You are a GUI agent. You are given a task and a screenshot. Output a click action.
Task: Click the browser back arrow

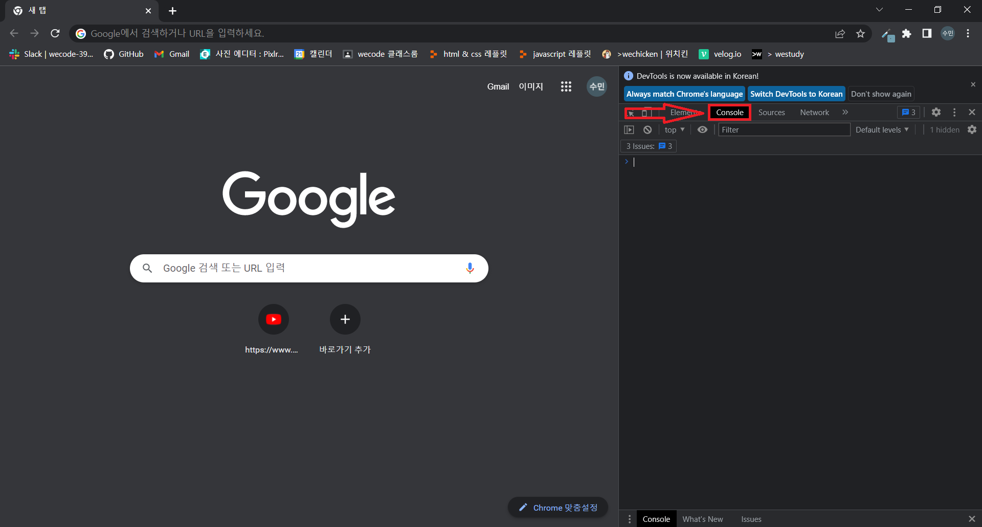[x=14, y=33]
